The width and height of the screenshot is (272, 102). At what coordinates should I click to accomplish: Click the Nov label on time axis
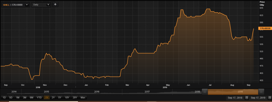tap(45, 85)
